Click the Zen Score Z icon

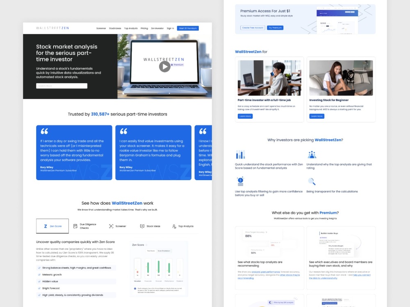click(x=46, y=226)
